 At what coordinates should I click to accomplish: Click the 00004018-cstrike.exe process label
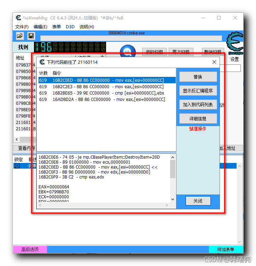pos(127,33)
